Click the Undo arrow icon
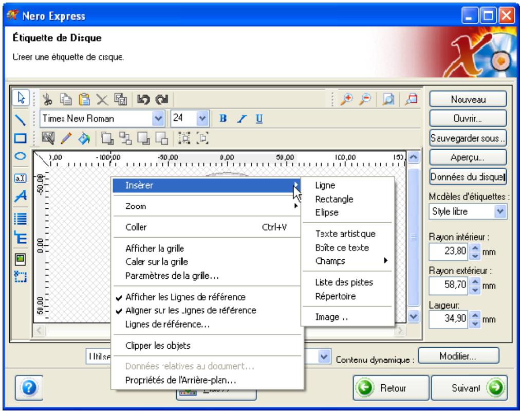Screen dimensions: 520x411 coord(143,99)
